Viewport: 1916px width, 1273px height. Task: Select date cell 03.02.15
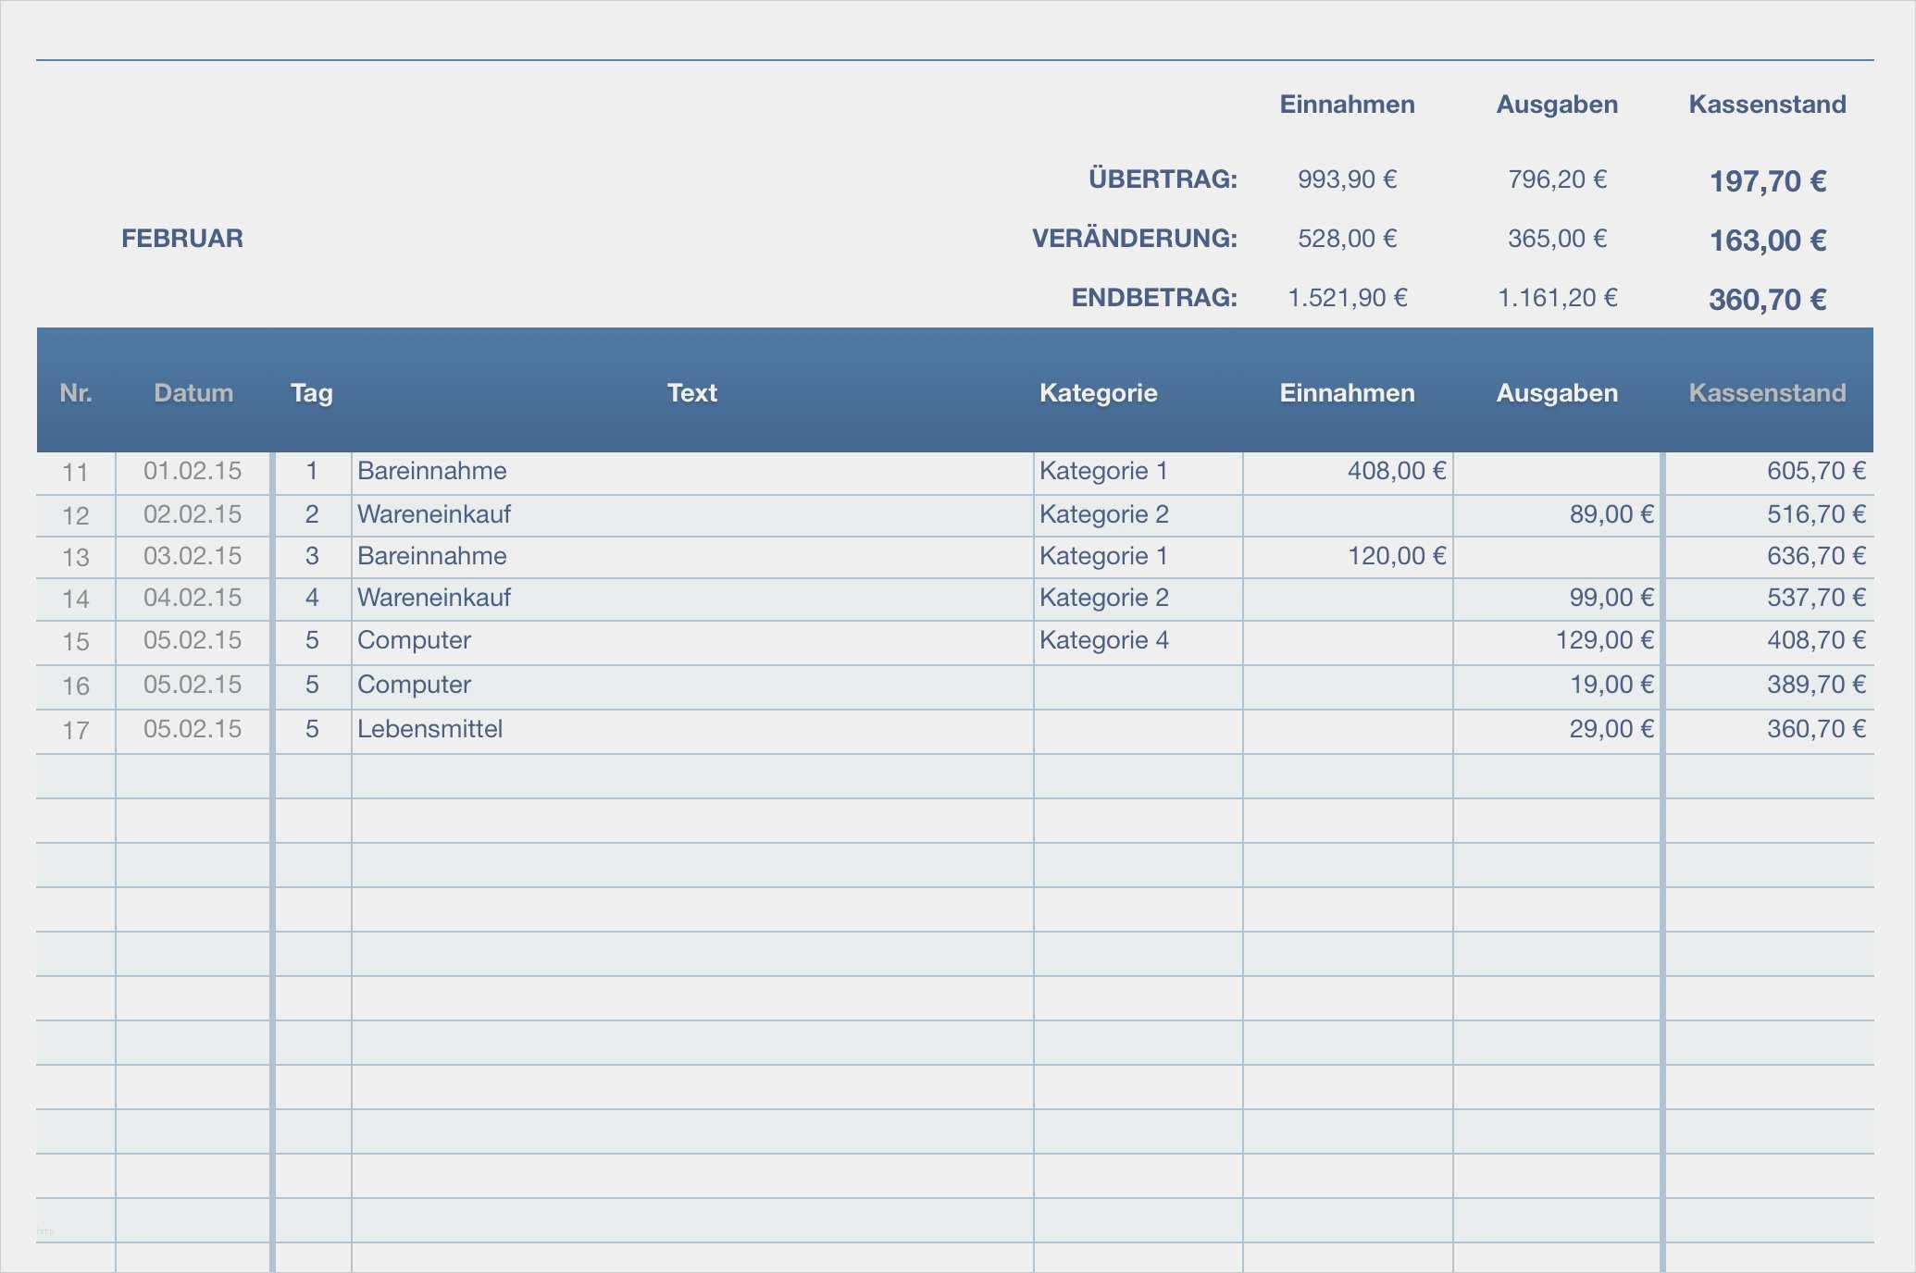tap(193, 557)
